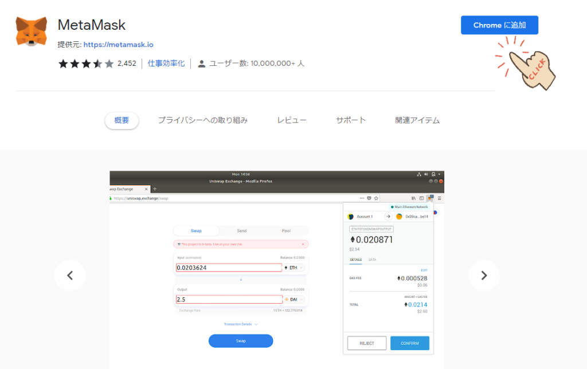The image size is (587, 369).
Task: Advance to the next screenshot in the carousel
Action: coord(484,276)
